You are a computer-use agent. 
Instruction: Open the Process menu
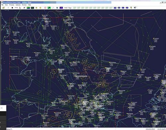12,5
